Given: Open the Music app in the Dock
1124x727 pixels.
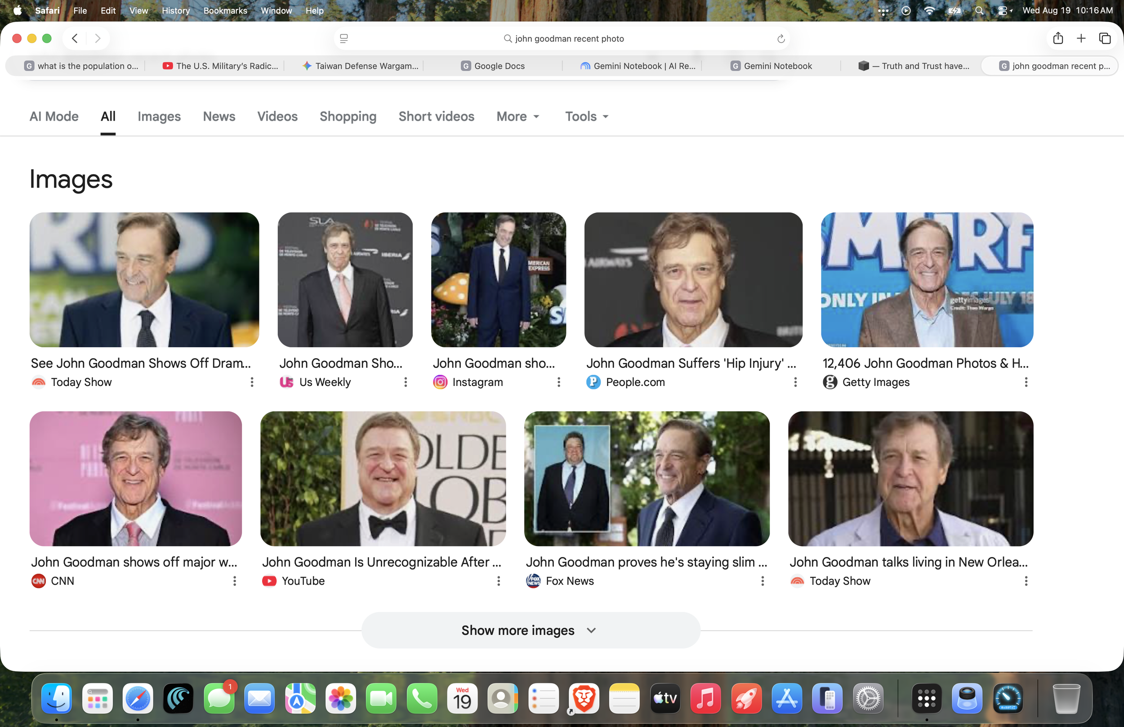Looking at the screenshot, I should (705, 698).
